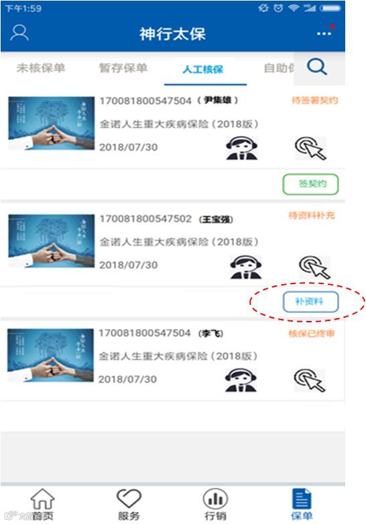
Task: Tap the 签契约 button
Action: coord(311,184)
